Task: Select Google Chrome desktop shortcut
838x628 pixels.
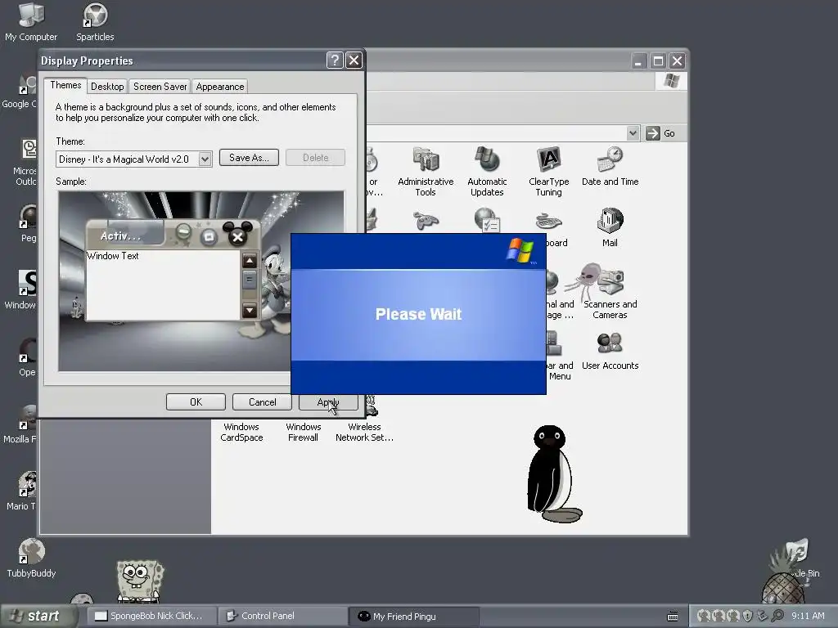Action: [x=21, y=90]
